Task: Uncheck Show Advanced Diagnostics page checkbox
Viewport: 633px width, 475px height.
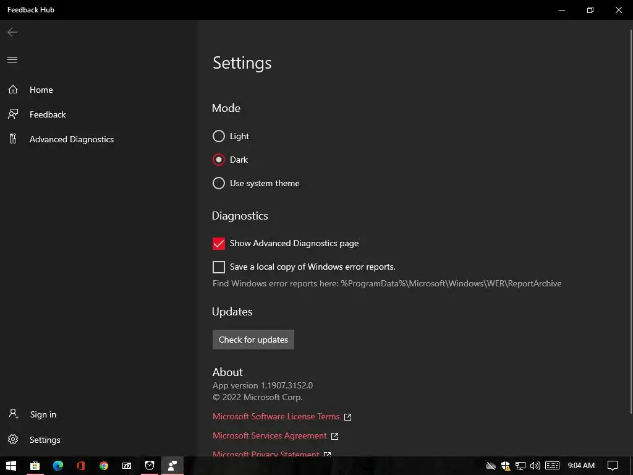Action: click(219, 243)
